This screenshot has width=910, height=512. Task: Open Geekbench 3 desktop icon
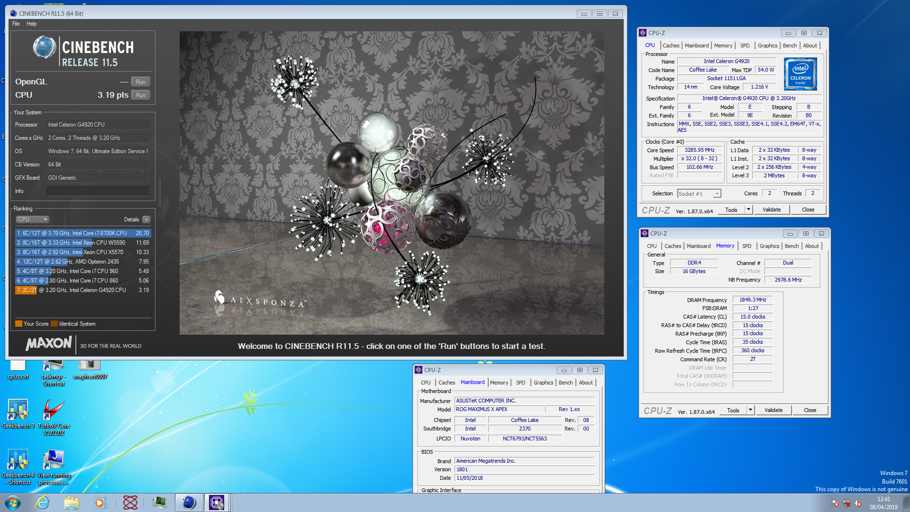[18, 413]
